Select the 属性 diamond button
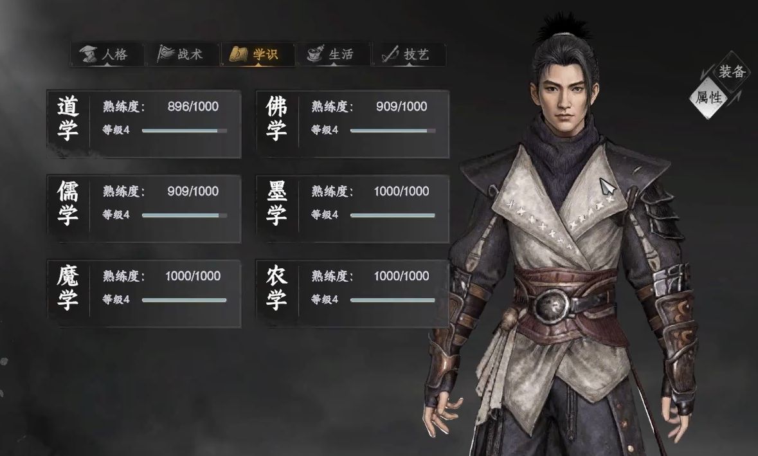Screen dimensions: 758x456 pos(708,98)
